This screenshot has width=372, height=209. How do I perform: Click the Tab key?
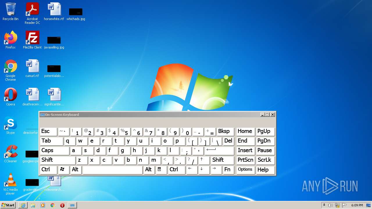coord(51,141)
